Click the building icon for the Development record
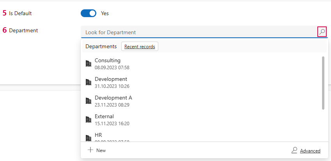 click(x=89, y=82)
